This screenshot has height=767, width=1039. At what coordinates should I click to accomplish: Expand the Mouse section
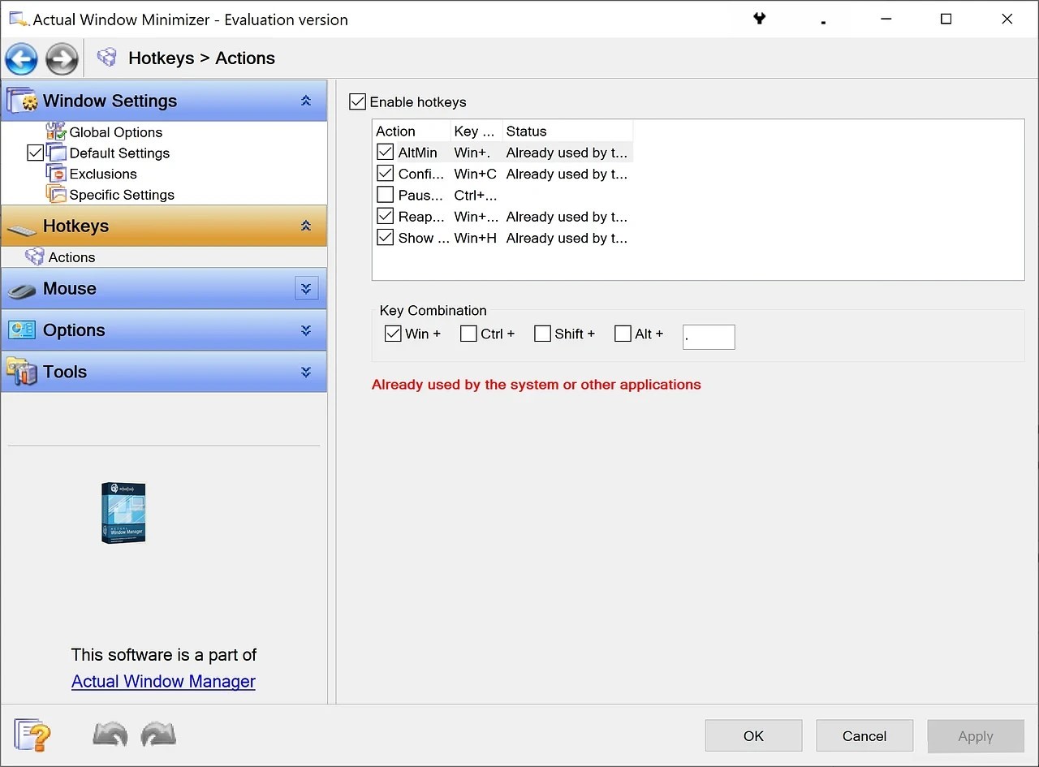point(306,288)
